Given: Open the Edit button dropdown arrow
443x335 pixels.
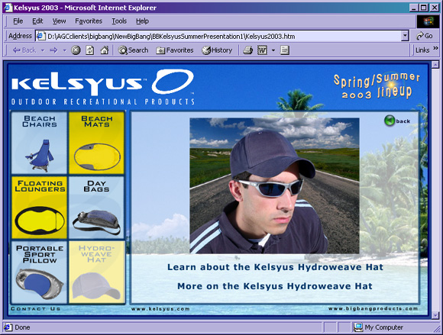Looking at the screenshot, I should click(x=273, y=50).
